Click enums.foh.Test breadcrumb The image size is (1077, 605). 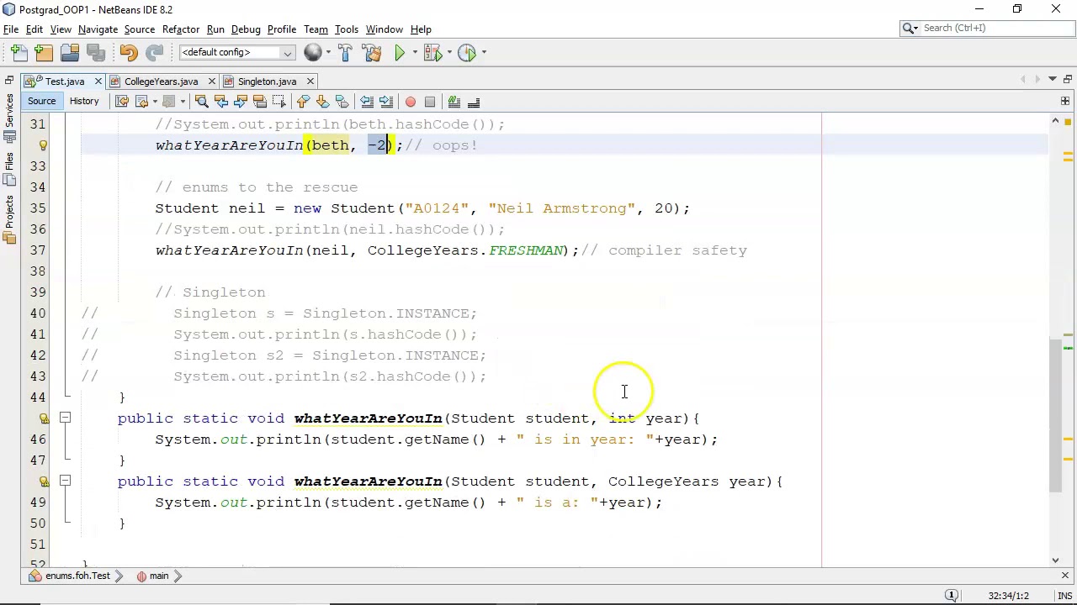(x=70, y=576)
